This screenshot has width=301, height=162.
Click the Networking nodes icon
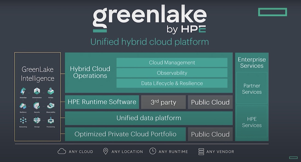23,120
